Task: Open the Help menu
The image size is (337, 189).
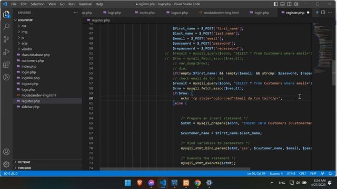Action: point(99,4)
